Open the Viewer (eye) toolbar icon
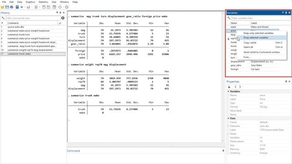The image size is (292, 164). coord(22,7)
